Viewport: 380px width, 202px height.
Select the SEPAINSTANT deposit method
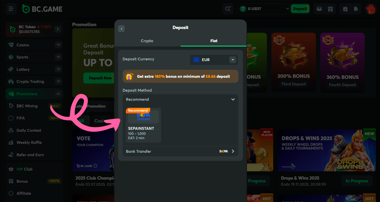143,125
